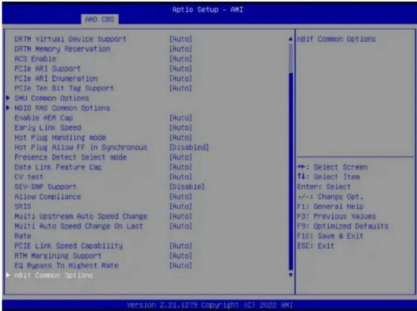This screenshot has width=417, height=311.
Task: Select Enable AER Cap label
Action: pyautogui.click(x=43, y=118)
